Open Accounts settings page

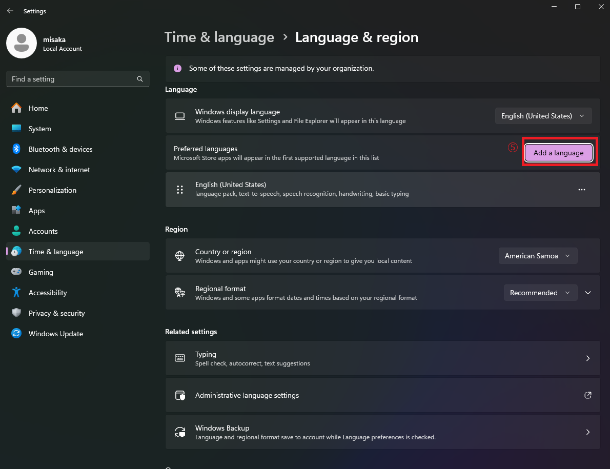tap(78, 231)
